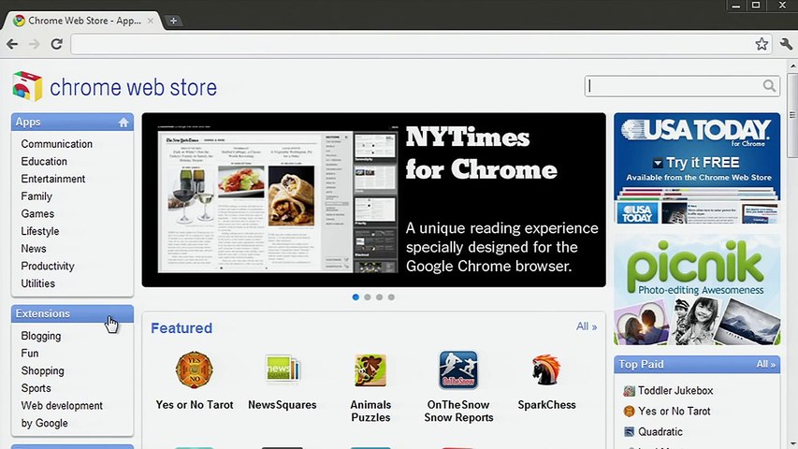Select the third carousel dot
The height and width of the screenshot is (449, 798).
379,297
